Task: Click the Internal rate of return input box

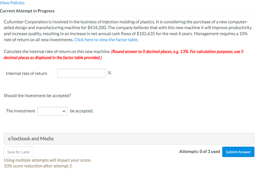Action: [81, 73]
